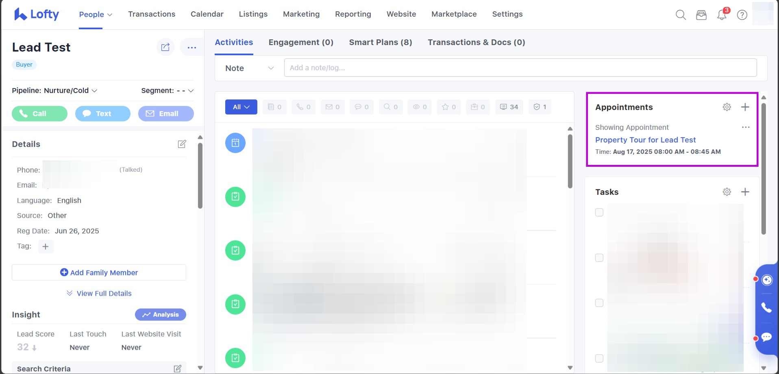779x374 pixels.
Task: Open the floating phone dialer icon
Action: pyautogui.click(x=766, y=308)
